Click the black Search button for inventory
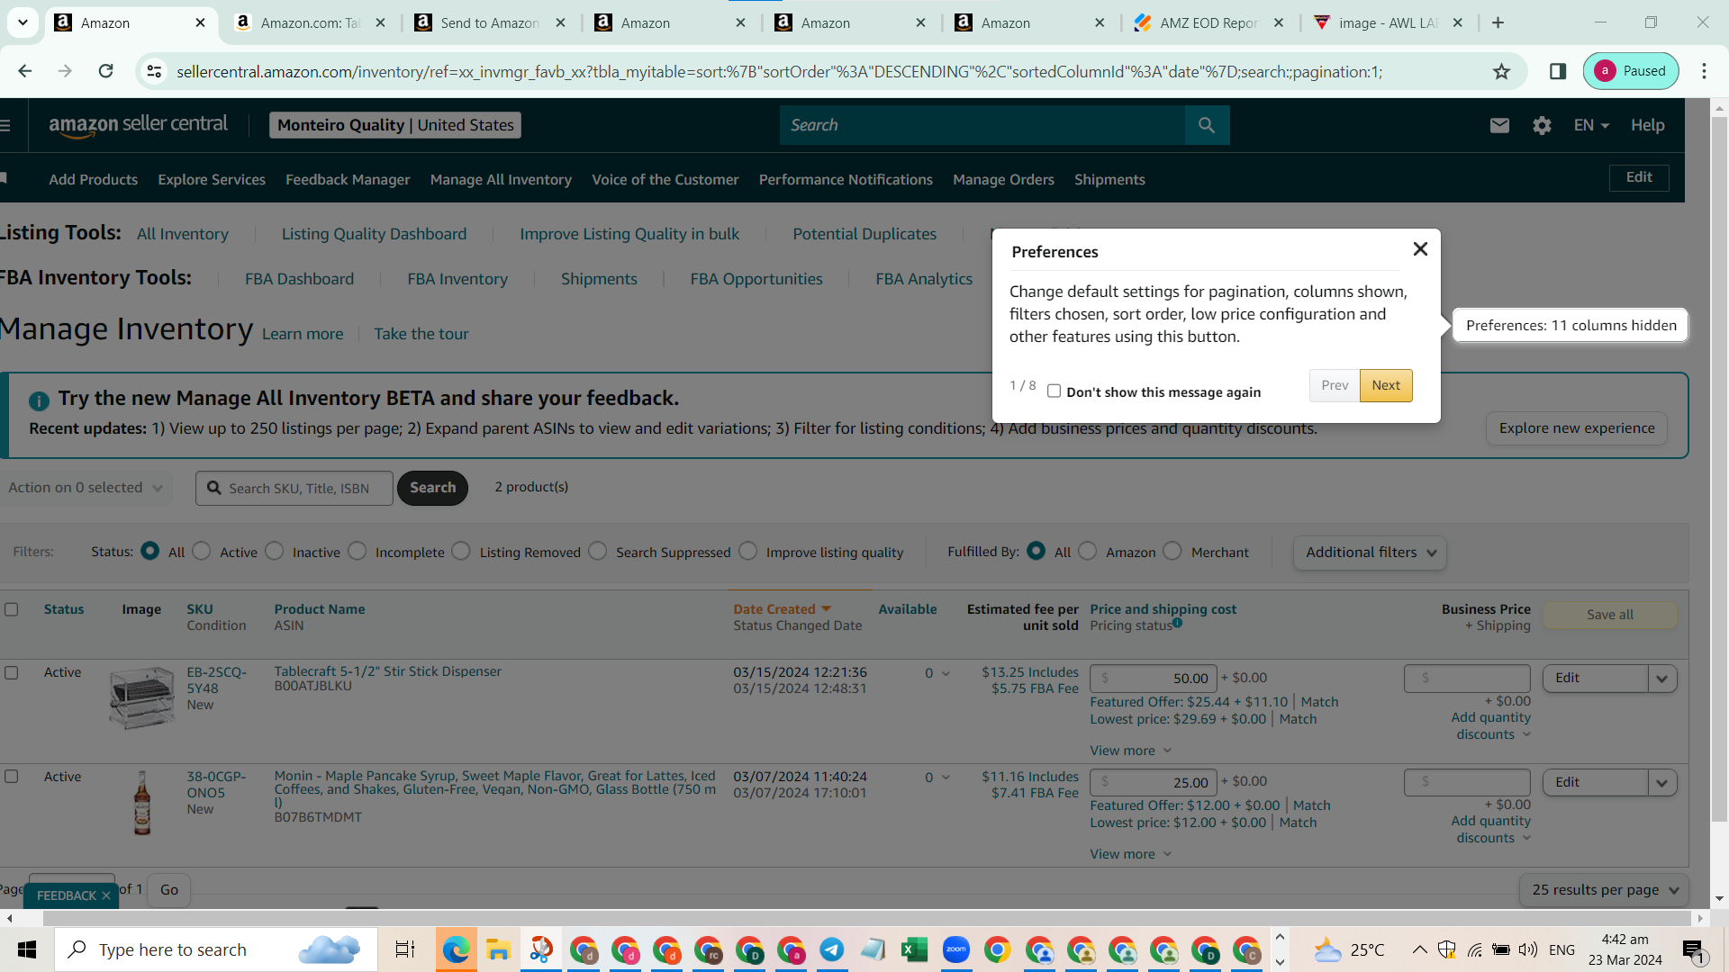Viewport: 1729px width, 972px height. (x=432, y=488)
